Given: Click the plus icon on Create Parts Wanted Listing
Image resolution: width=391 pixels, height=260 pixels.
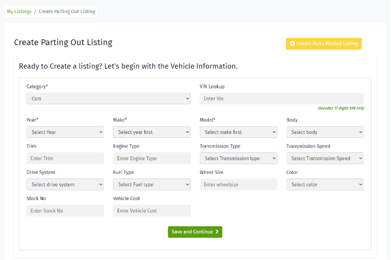Looking at the screenshot, I should (x=293, y=44).
